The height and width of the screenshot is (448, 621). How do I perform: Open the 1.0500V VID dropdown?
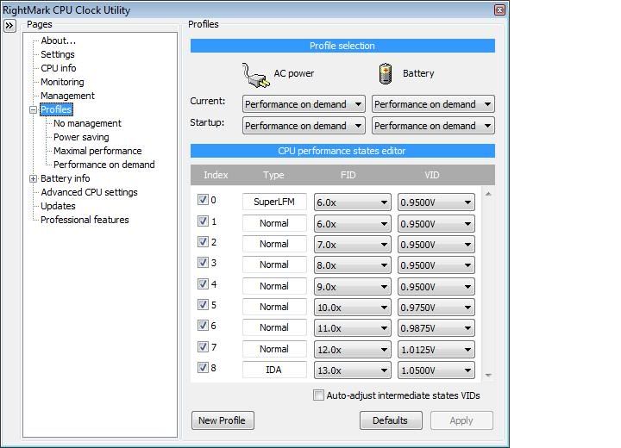(436, 370)
